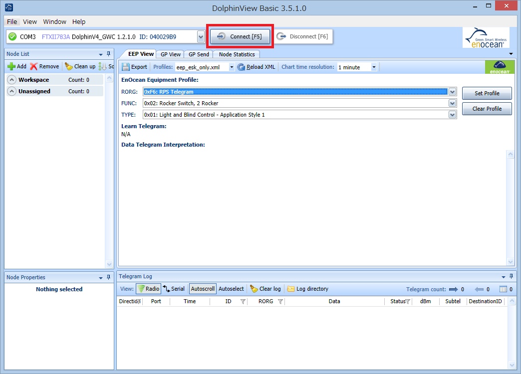Click the Clear Profile button
Screen dimensions: 521x374
(x=487, y=109)
